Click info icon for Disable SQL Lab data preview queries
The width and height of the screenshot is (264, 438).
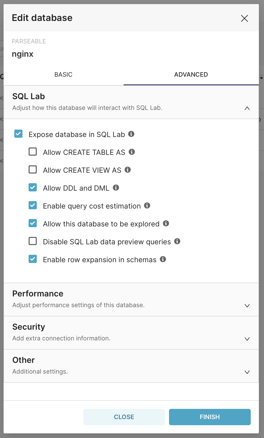177,241
